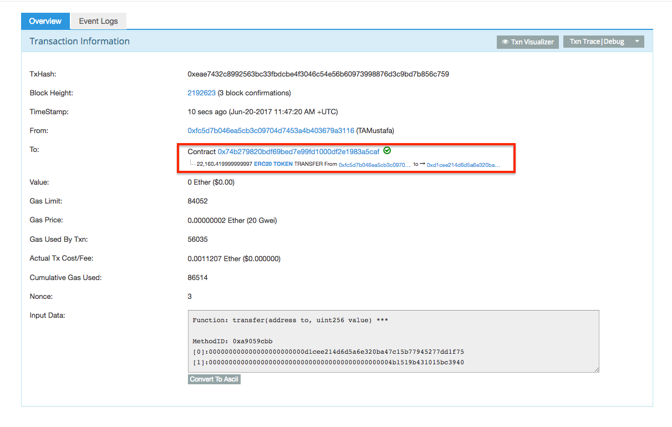Click the Cumulative Gas Used value 86514
The image size is (672, 427).
198,277
